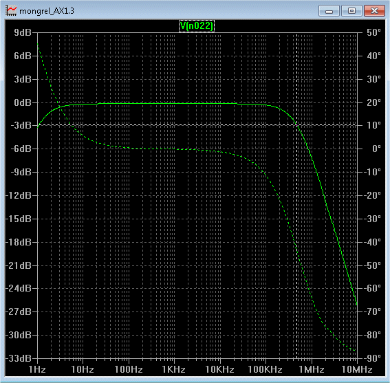Click the 50° phase axis label
This screenshot has width=390, height=383.
[x=373, y=32]
